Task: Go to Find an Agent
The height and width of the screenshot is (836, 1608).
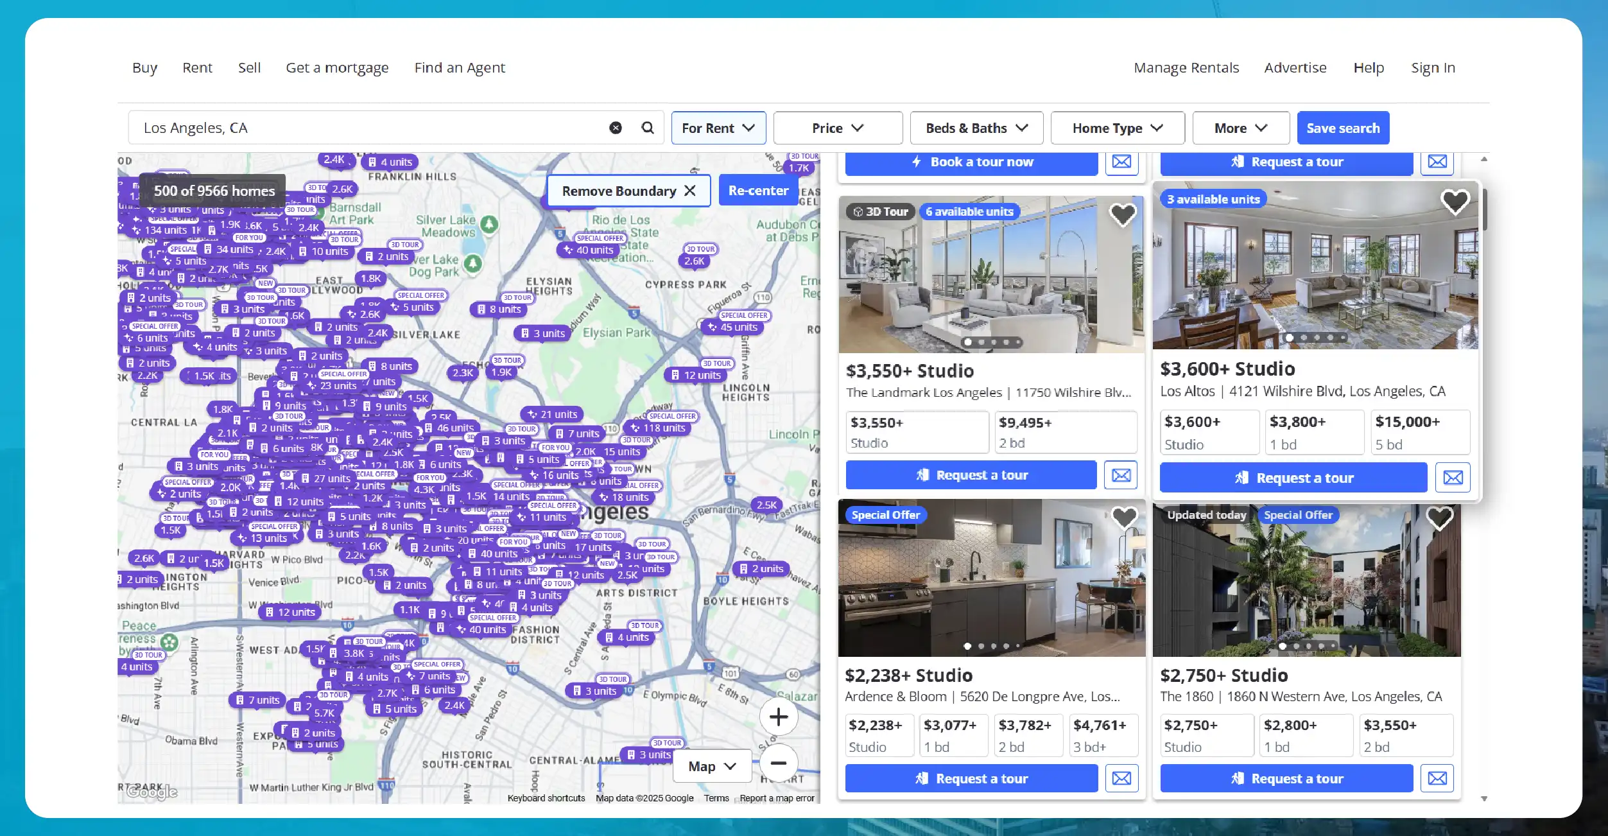Action: click(460, 67)
